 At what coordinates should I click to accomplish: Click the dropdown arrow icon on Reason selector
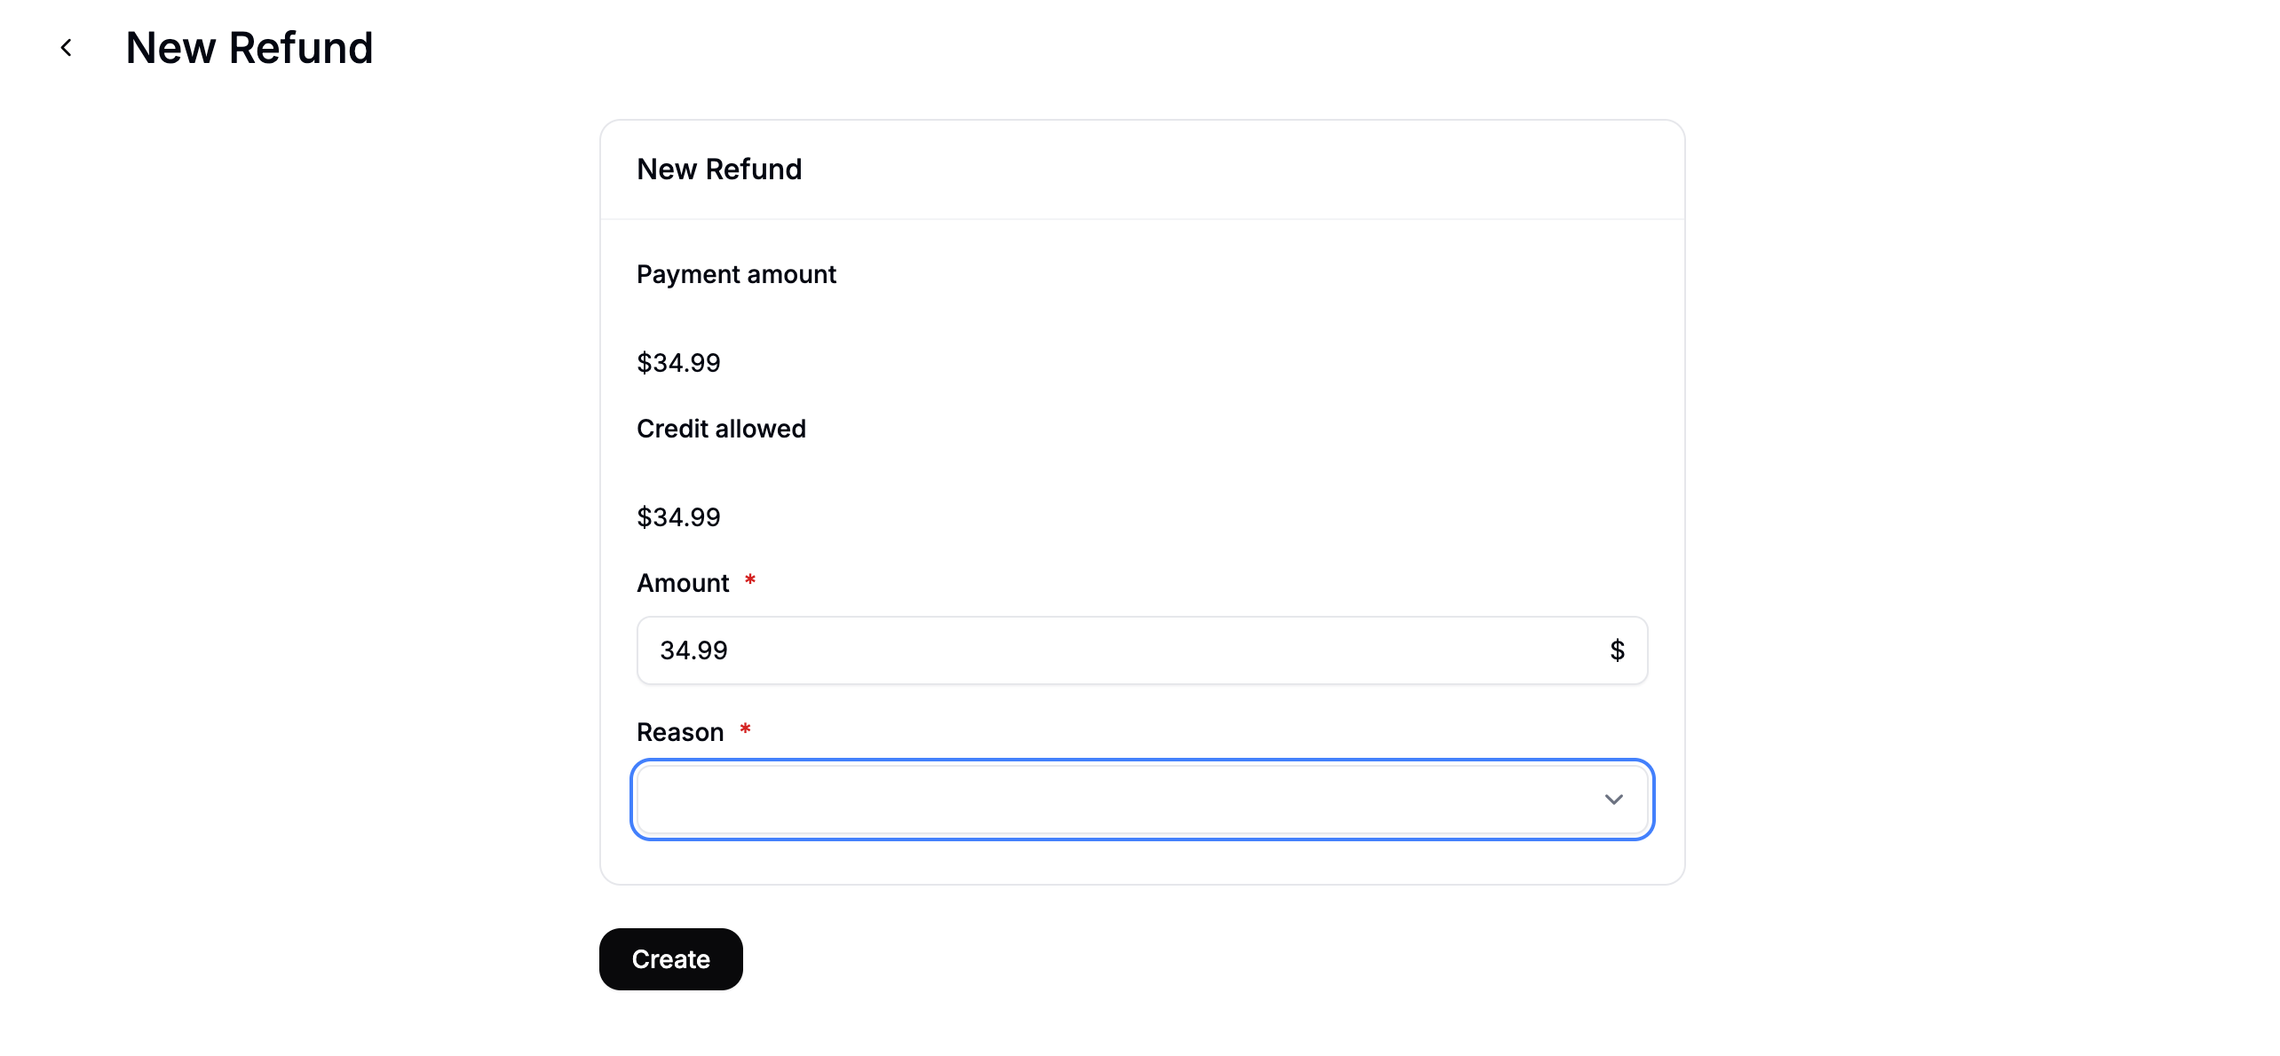coord(1613,800)
